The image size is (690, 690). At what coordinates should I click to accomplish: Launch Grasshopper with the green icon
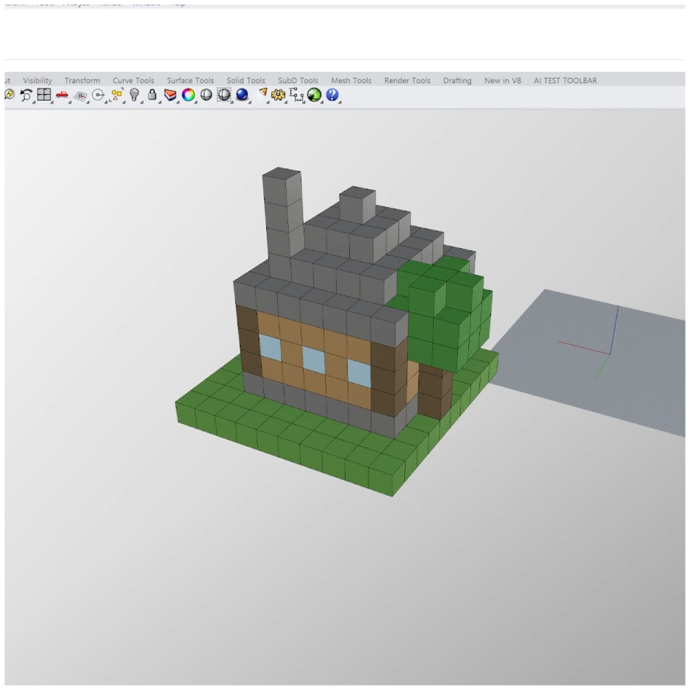(x=314, y=95)
